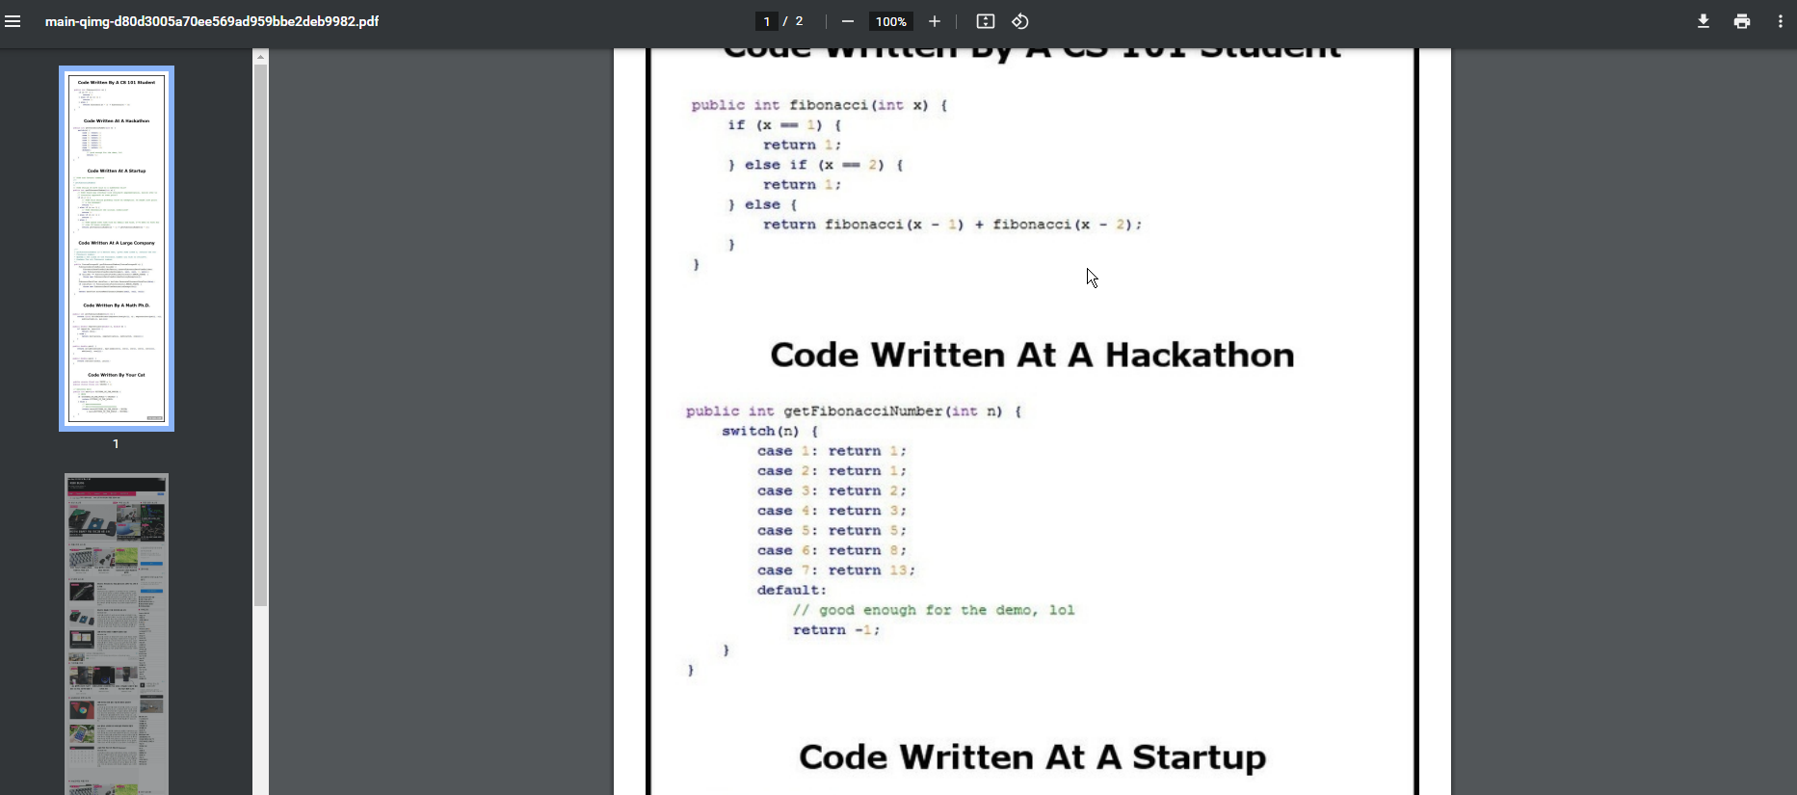Viewport: 1797px width, 795px height.
Task: Click the PDF file name title
Action: coord(212,21)
